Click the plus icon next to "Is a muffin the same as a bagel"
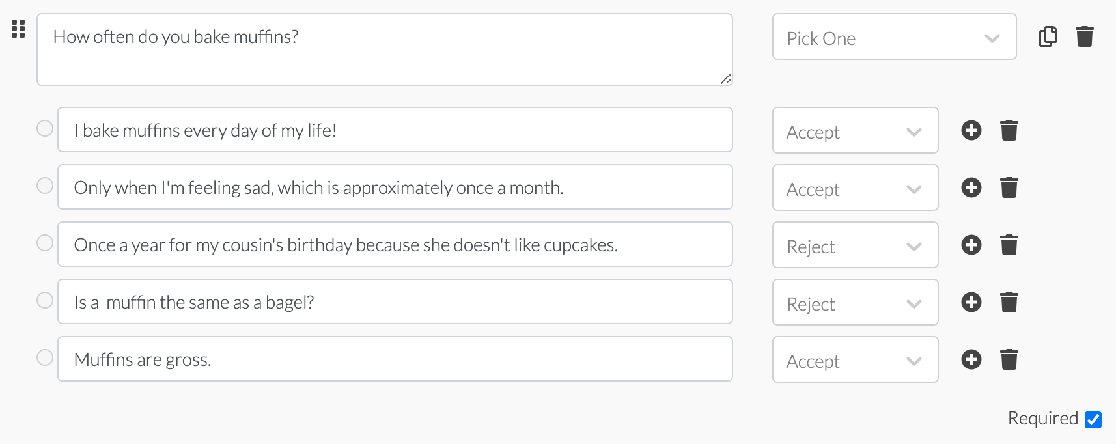The image size is (1116, 444). [971, 302]
